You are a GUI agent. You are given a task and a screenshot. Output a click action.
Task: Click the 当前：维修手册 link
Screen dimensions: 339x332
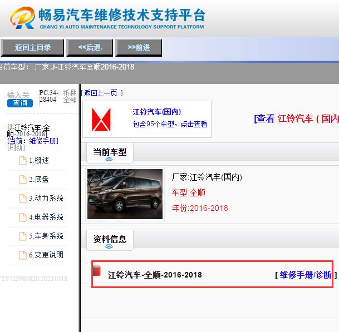(33, 141)
